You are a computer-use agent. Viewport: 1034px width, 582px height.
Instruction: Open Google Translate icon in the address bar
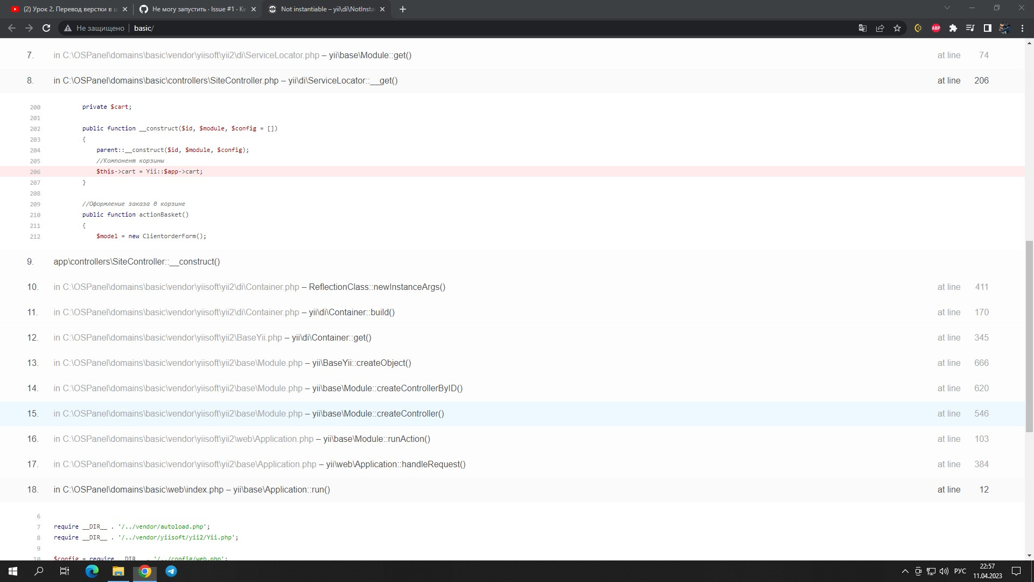point(862,28)
